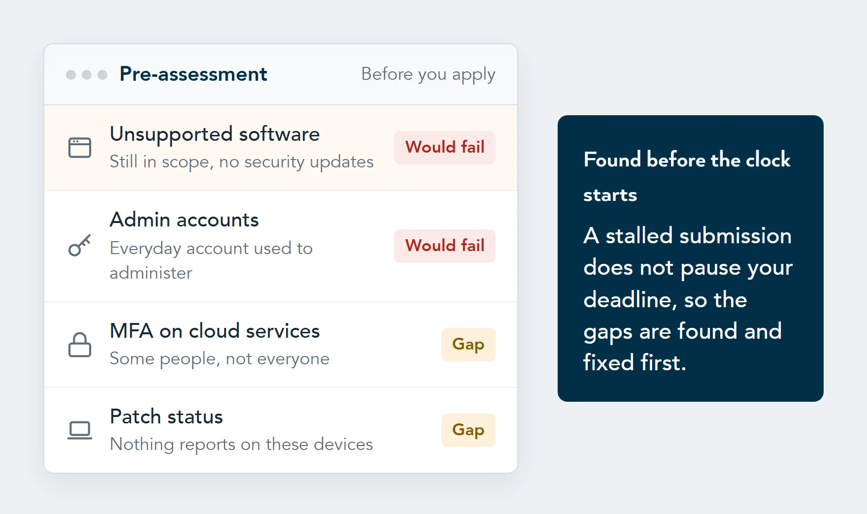Click 'Nothing reports on these devices' description
The height and width of the screenshot is (514, 867).
(241, 445)
